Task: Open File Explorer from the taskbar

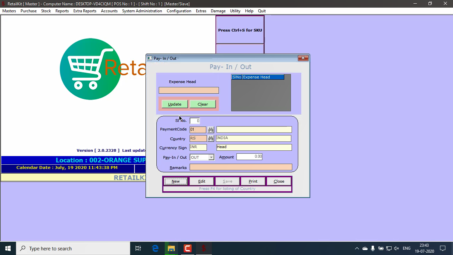Action: click(171, 248)
